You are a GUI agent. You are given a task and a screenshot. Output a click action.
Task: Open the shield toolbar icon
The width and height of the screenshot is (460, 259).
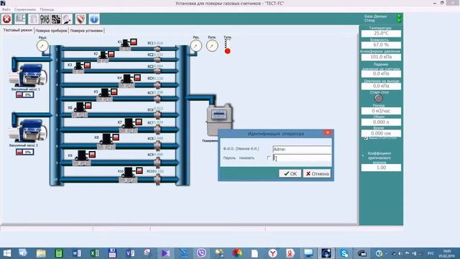pyautogui.click(x=80, y=19)
